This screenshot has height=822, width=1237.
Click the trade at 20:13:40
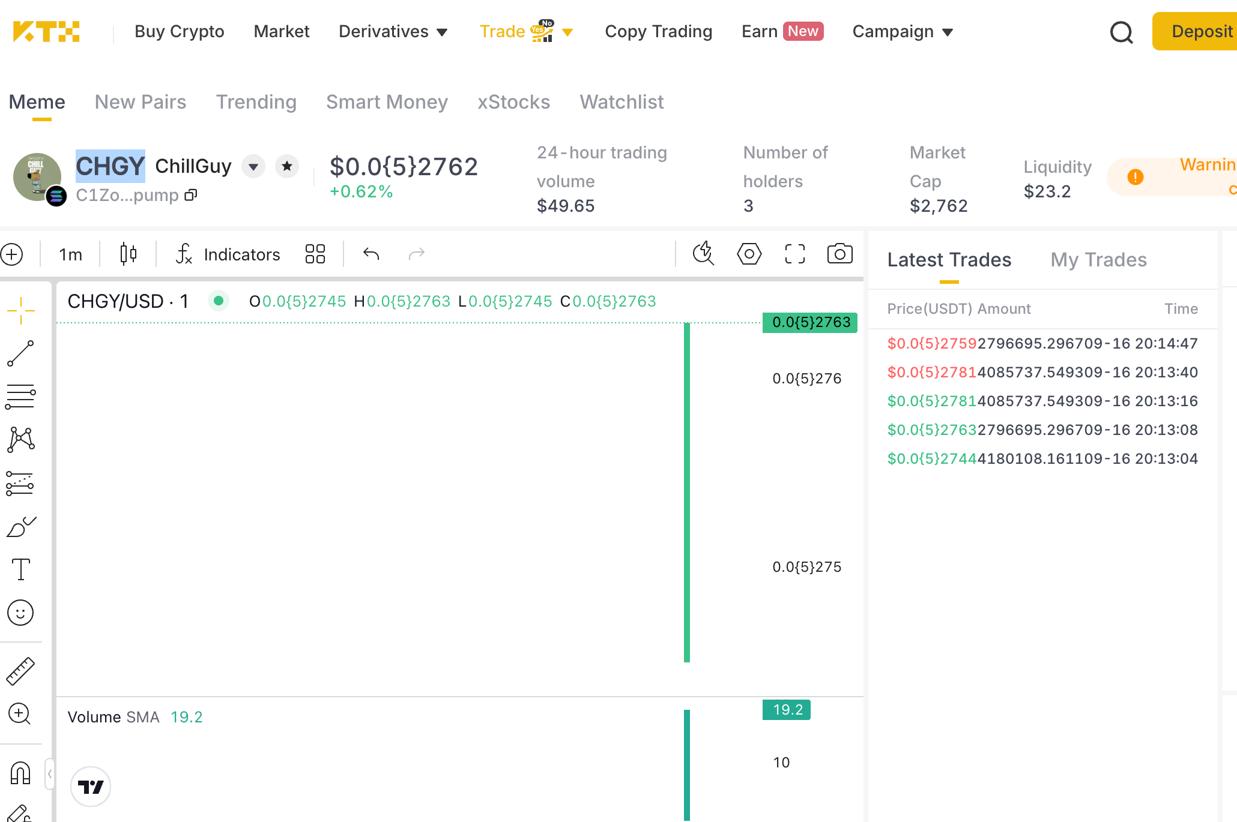[x=1042, y=372]
